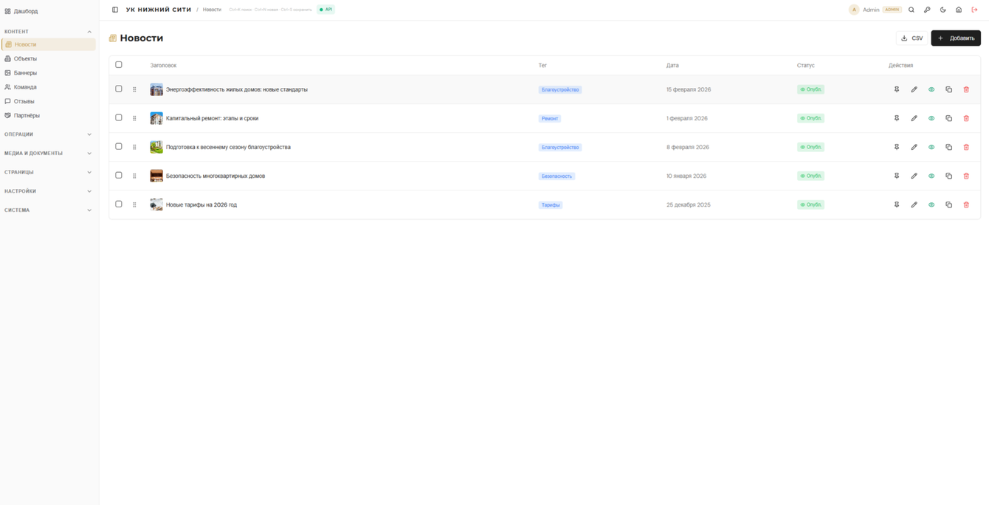This screenshot has height=505, width=989.
Task: Toggle visibility of Новые тарифы на 2026 год
Action: 931,205
